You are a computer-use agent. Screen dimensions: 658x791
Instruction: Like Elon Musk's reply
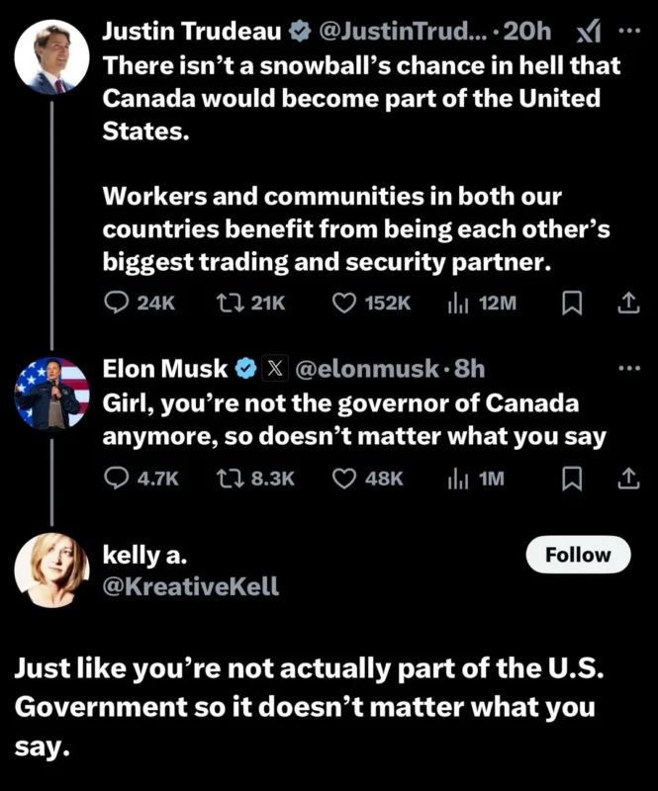(343, 479)
